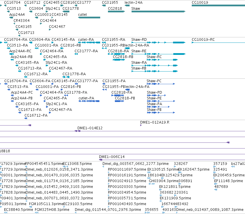Screen dimensions: 245x214
Task: Select the Acp24A4 gene label
Action: tap(17, 14)
